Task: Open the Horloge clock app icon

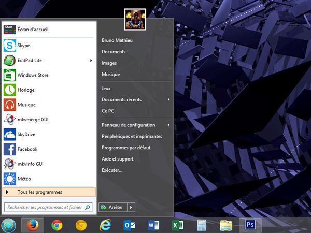Action: click(x=10, y=90)
